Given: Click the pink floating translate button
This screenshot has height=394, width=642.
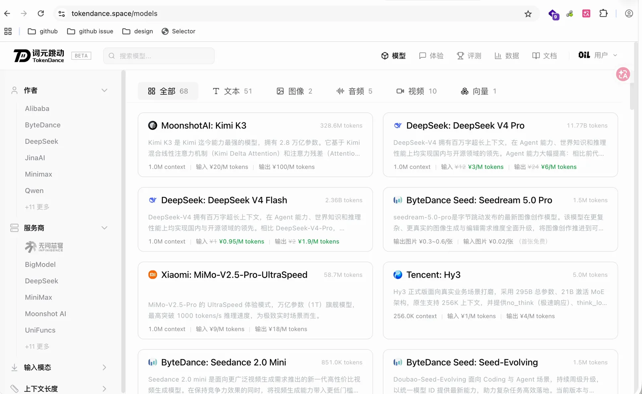Looking at the screenshot, I should coord(623,74).
